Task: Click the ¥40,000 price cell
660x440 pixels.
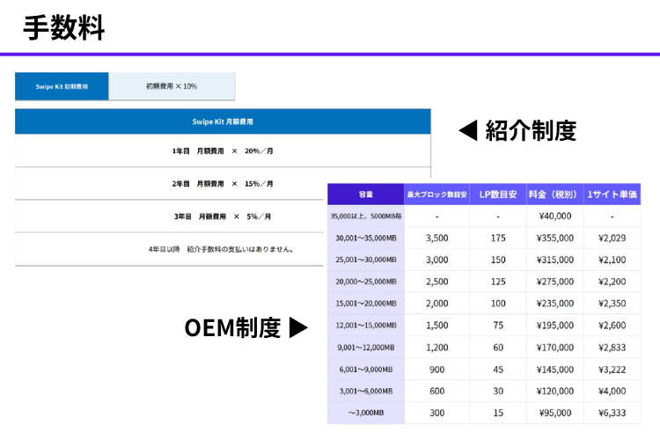Action: coord(554,216)
